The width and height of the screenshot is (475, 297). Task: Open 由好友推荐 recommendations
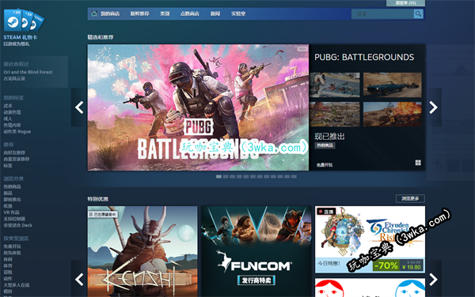click(x=14, y=152)
